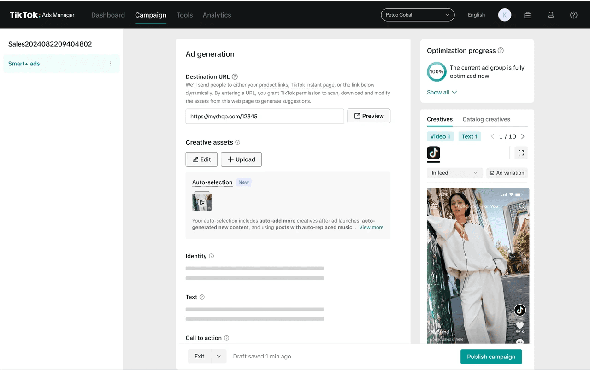This screenshot has width=590, height=370.
Task: Toggle the Text 1 tag
Action: pyautogui.click(x=470, y=136)
